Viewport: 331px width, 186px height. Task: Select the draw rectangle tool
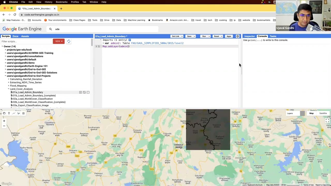pos(24,113)
